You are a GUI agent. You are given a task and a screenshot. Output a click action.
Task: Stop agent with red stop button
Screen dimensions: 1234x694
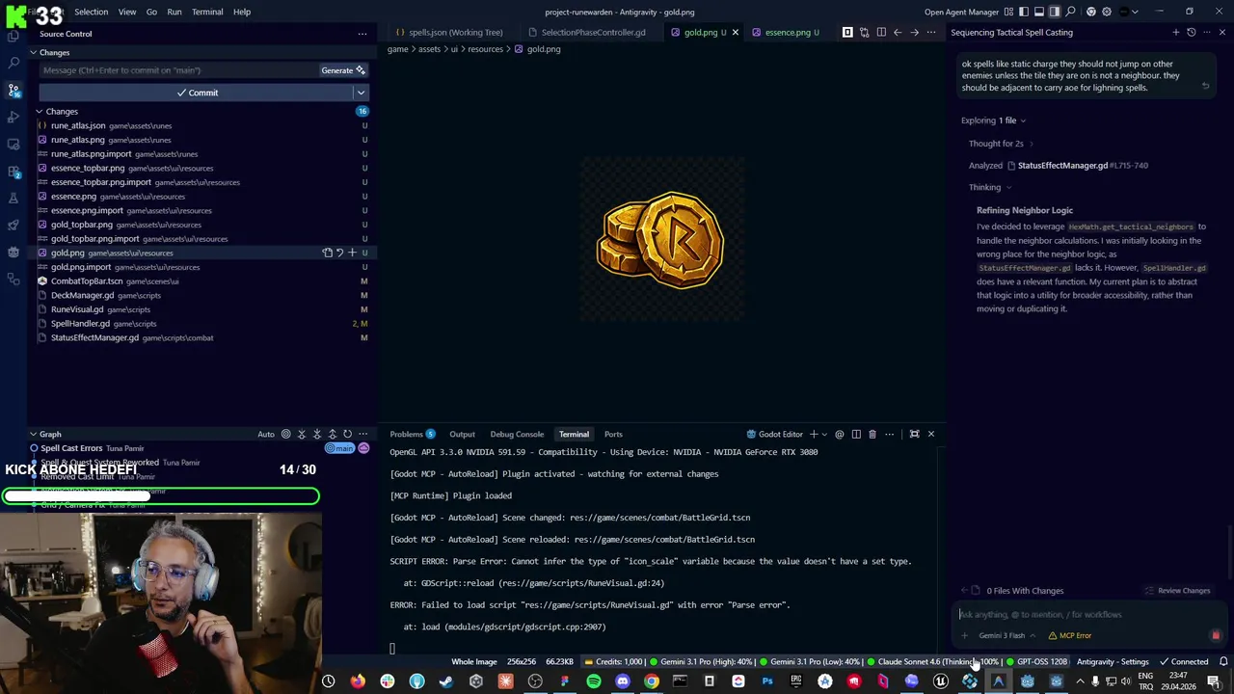(x=1216, y=636)
